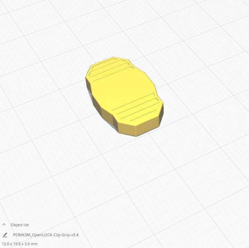Click the Object list label

pos(20,225)
